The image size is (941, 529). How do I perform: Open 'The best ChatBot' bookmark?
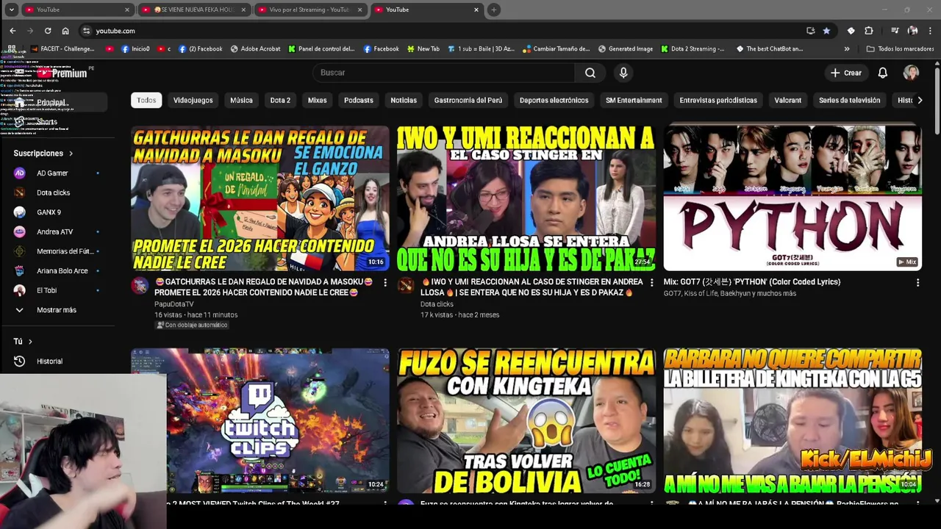(x=769, y=48)
